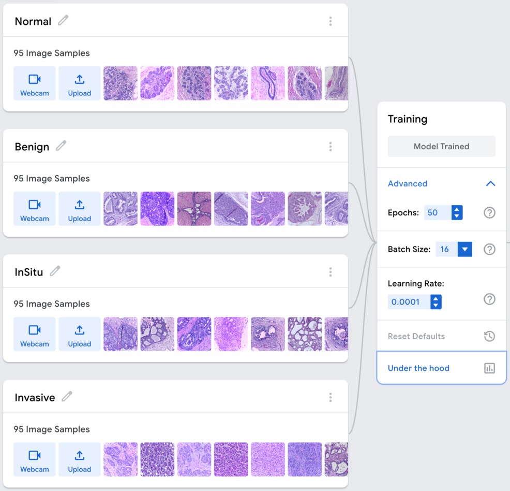The image size is (510, 491).
Task: Click the pencil edit icon beside Invasive
Action: (67, 397)
